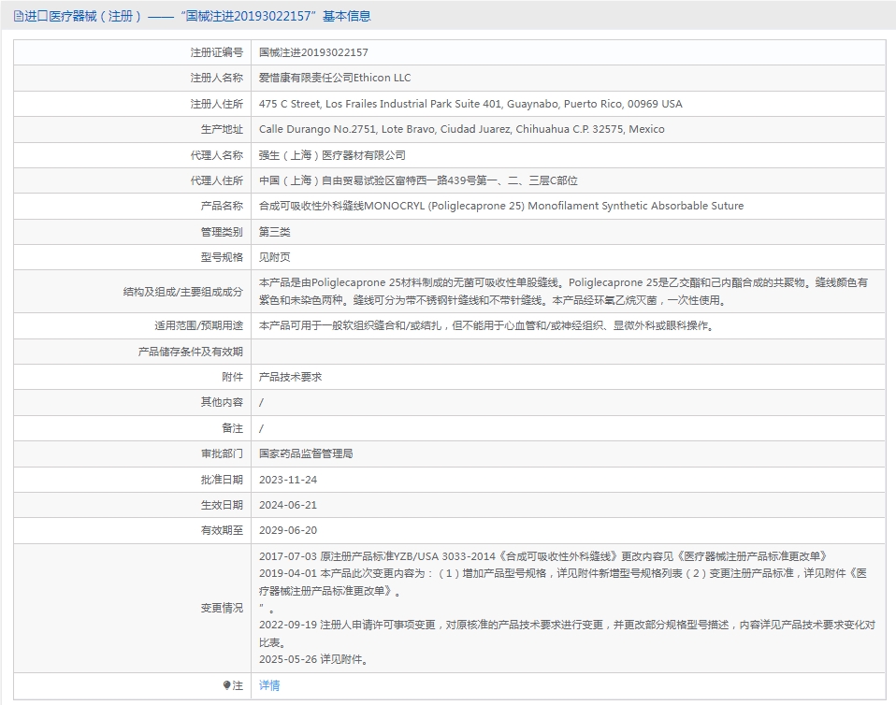Viewport: 896px width, 705px height.
Task: Open the 详情 details link
Action: 269,685
